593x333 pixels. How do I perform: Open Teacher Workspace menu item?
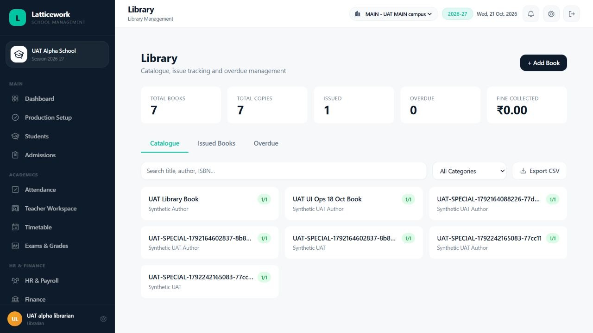(x=57, y=209)
